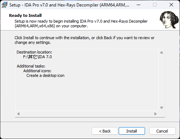Click the 'Ready to Install' heading
The height and width of the screenshot is (139, 180).
click(x=25, y=15)
